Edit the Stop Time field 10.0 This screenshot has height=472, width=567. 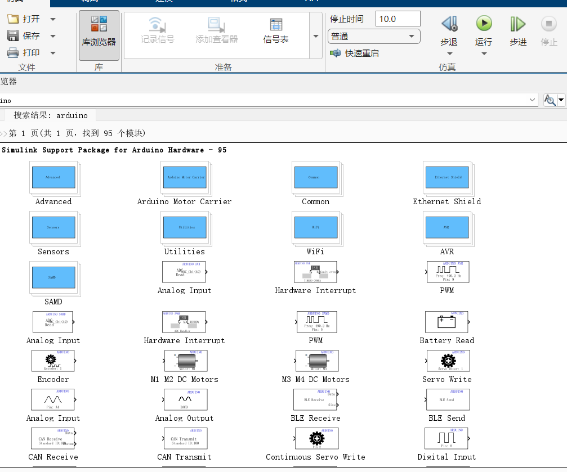click(x=398, y=19)
